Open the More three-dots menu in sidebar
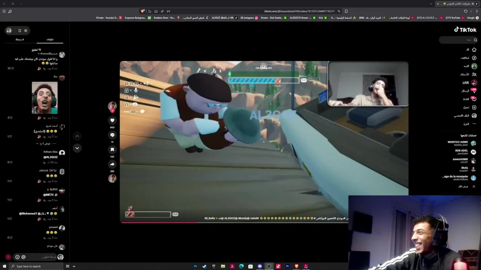Image resolution: width=481 pixels, height=270 pixels. pos(474,124)
